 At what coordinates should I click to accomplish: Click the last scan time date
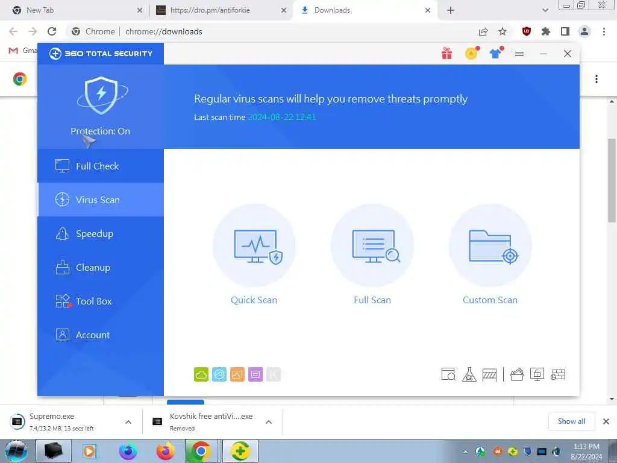[282, 117]
